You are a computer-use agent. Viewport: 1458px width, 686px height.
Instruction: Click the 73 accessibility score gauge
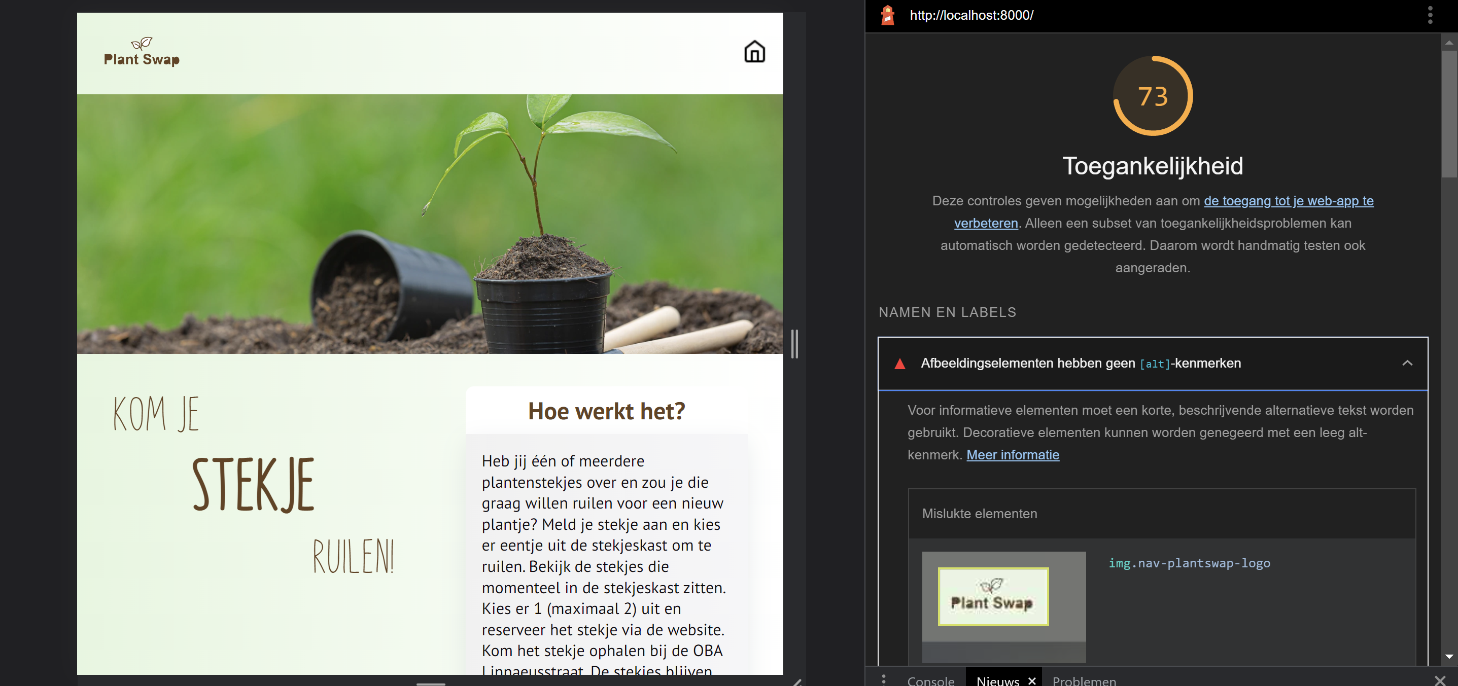click(1153, 96)
